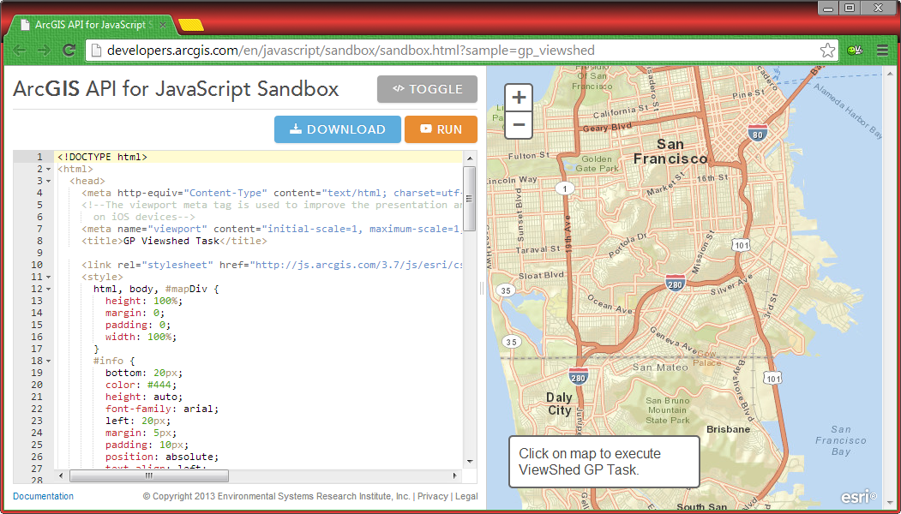Collapse the head tag at line 3
Screen dimensions: 901x514
point(48,182)
